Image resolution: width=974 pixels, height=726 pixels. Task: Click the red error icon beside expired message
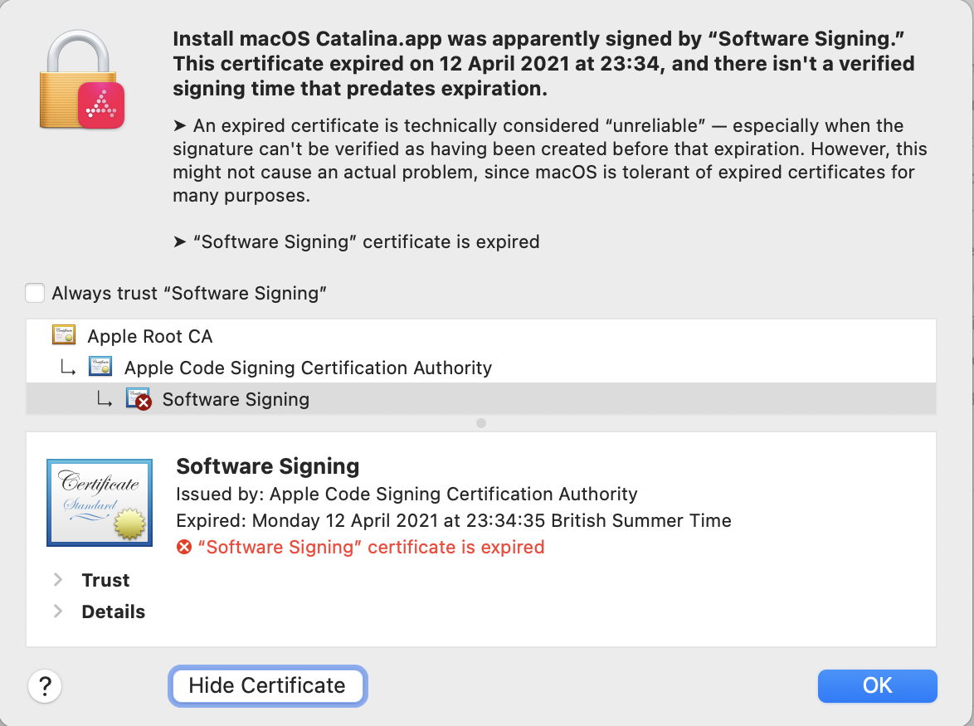coord(184,548)
